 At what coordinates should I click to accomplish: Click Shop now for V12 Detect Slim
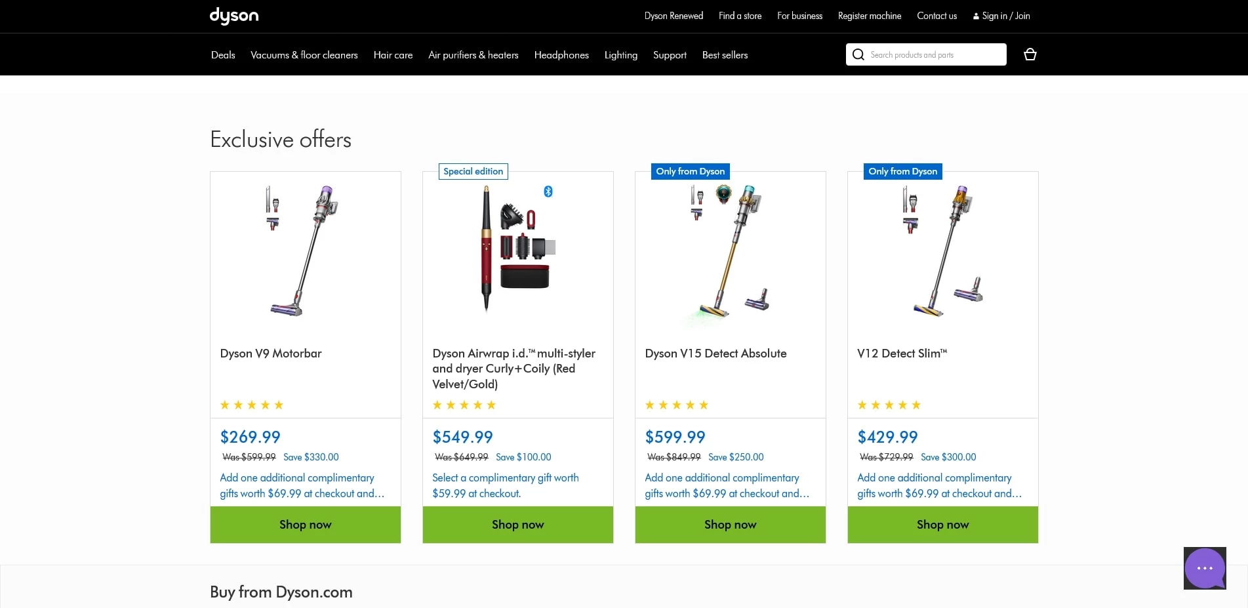point(942,525)
